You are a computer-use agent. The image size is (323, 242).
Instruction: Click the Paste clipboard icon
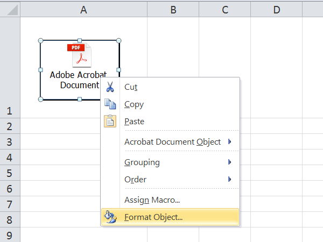110,122
